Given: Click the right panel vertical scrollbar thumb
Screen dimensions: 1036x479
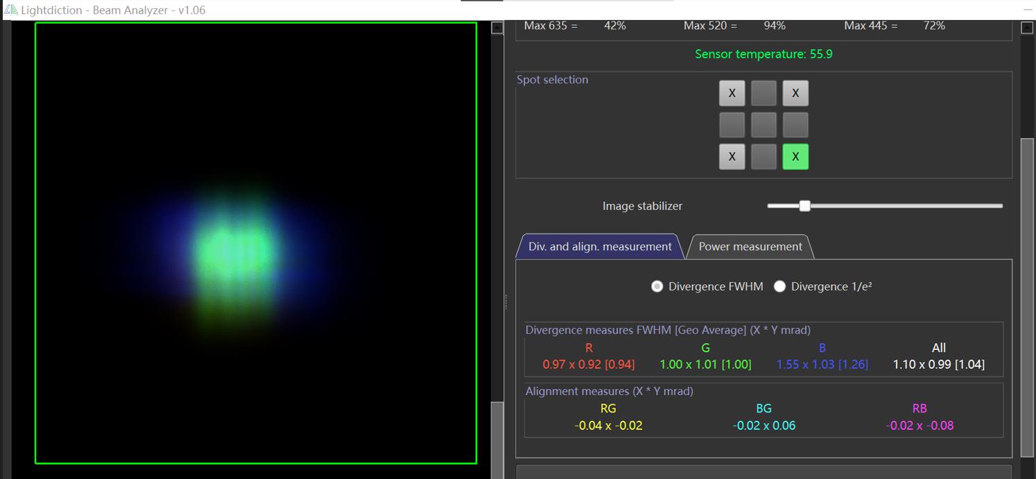Looking at the screenshot, I should 1028,297.
